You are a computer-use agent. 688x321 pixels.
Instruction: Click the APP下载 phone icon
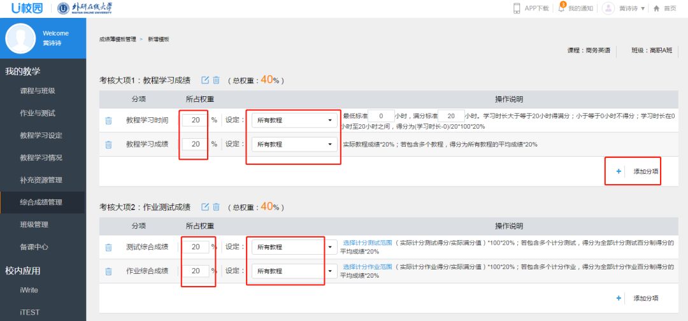(517, 8)
